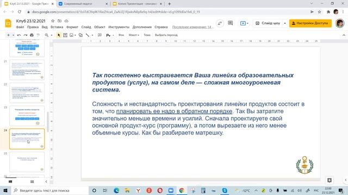Click the zoom magnifier tool
Screen dimensions: 348x195
47,35
